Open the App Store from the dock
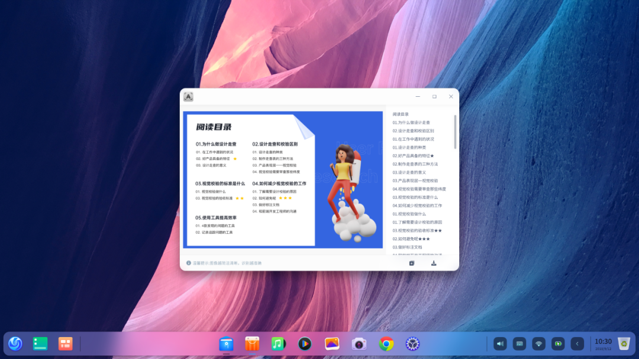639x359 pixels. point(252,343)
